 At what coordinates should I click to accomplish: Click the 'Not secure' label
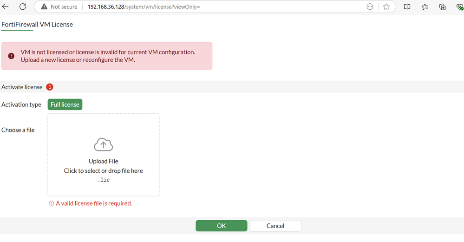[x=64, y=7]
